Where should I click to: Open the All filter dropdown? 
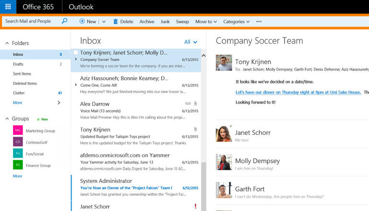191,42
